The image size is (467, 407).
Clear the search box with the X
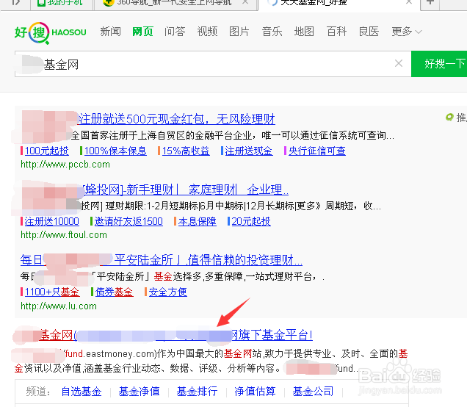[x=399, y=63]
